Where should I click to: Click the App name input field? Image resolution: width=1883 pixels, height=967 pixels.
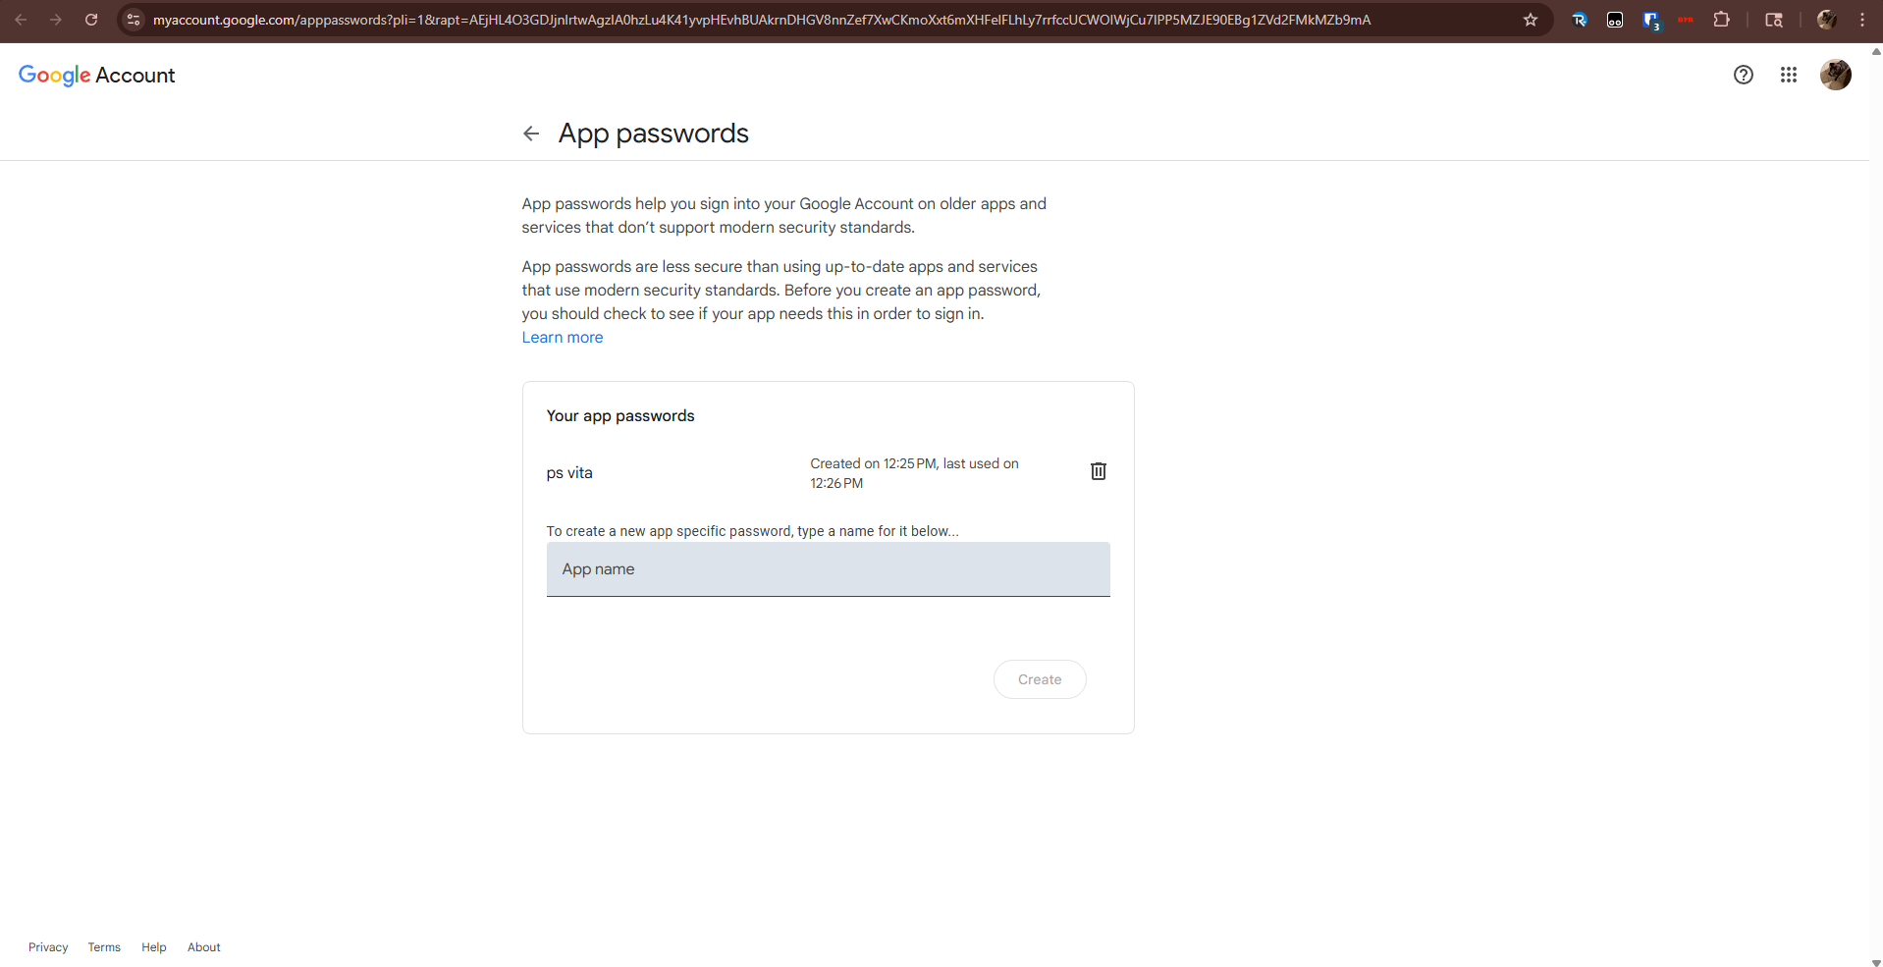click(x=829, y=569)
